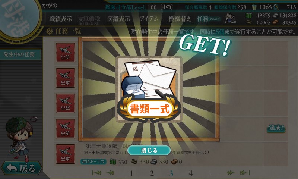Screen dimensions: 298x179
Task: Open the 任務 (クエスト) menu
Action: coord(209,19)
